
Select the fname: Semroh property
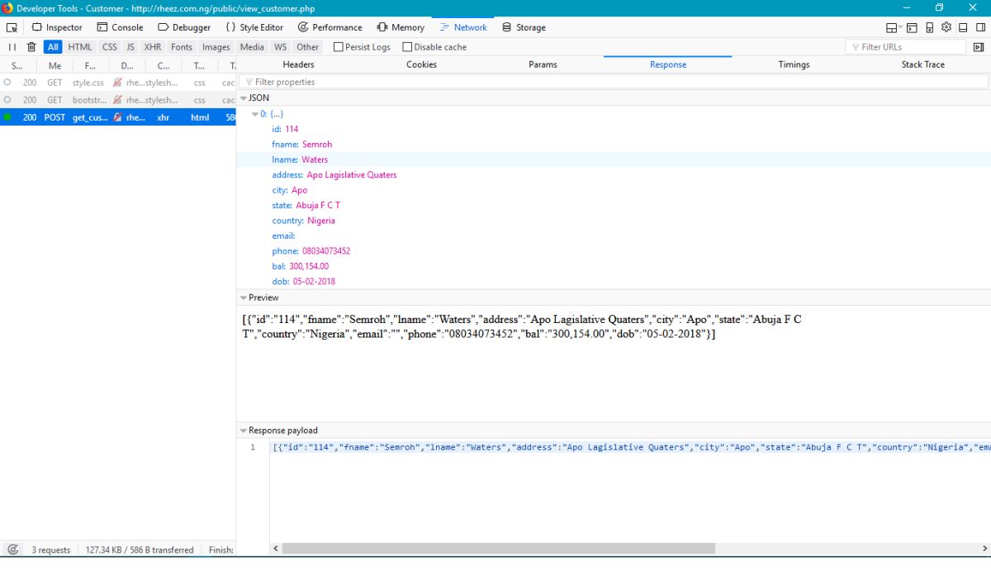pyautogui.click(x=301, y=144)
